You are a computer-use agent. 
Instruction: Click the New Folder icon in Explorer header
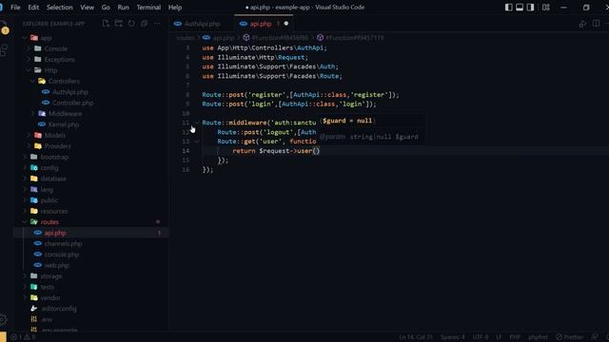118,24
